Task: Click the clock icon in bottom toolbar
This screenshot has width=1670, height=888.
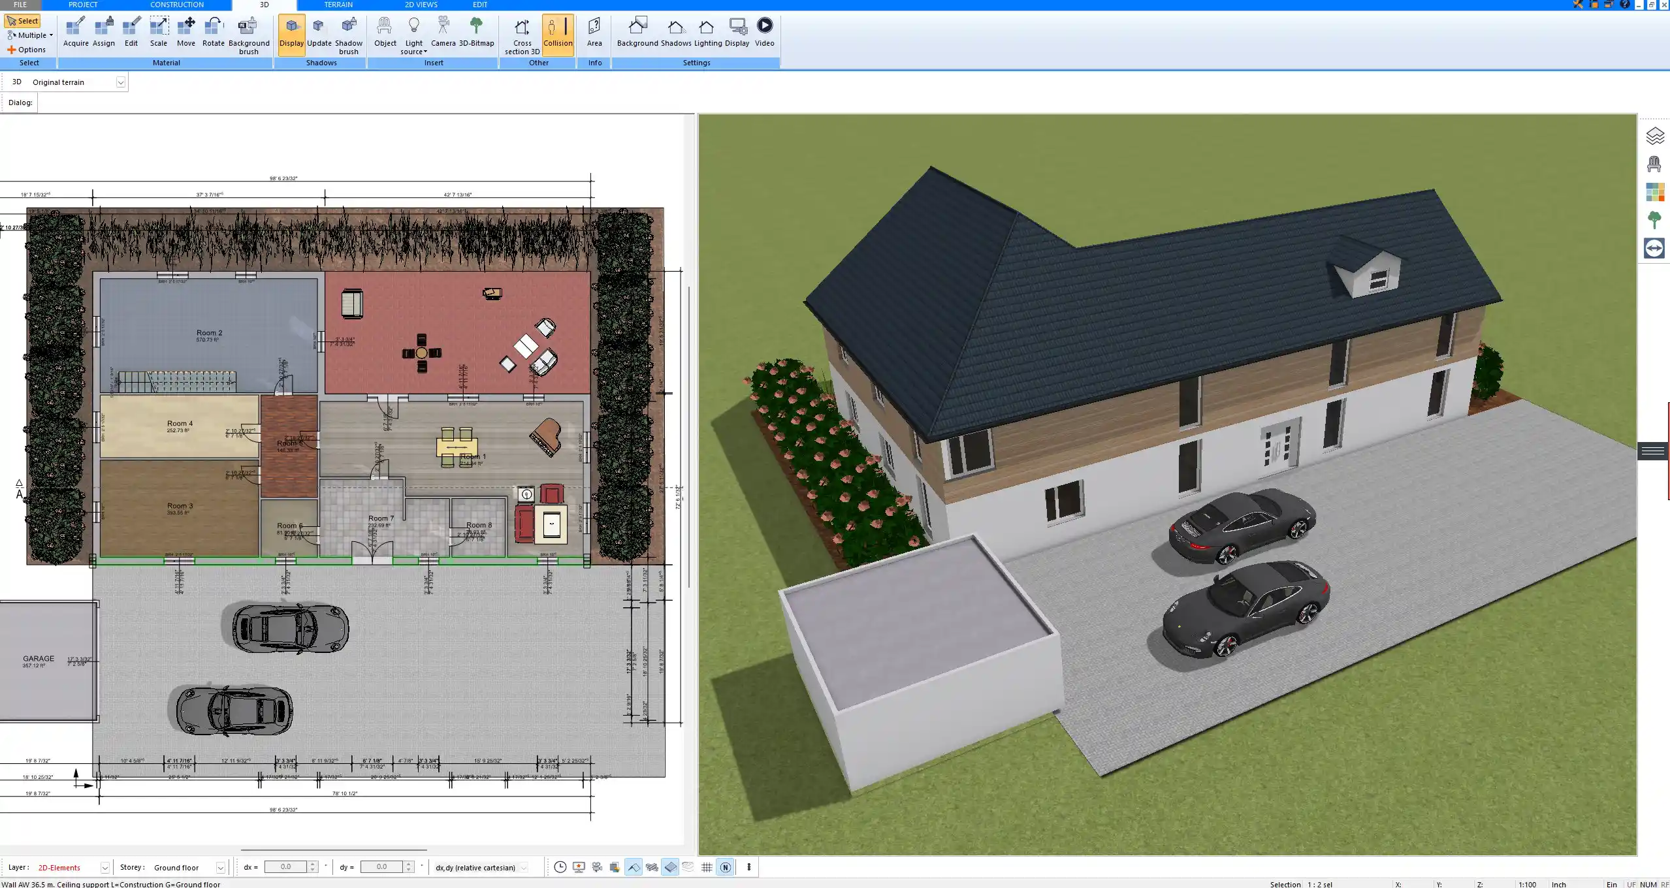Action: click(x=560, y=867)
